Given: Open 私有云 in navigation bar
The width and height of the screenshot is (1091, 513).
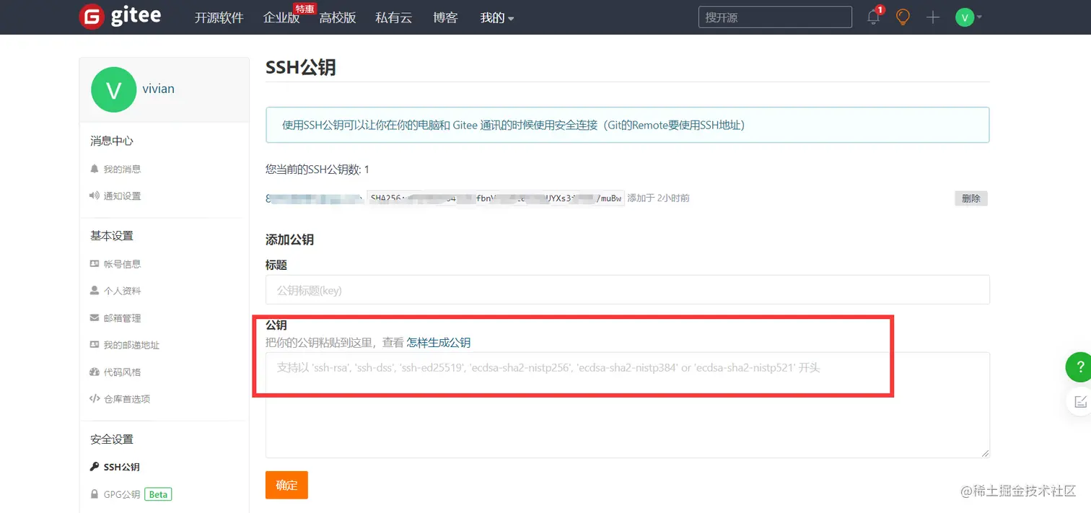Looking at the screenshot, I should coord(394,17).
